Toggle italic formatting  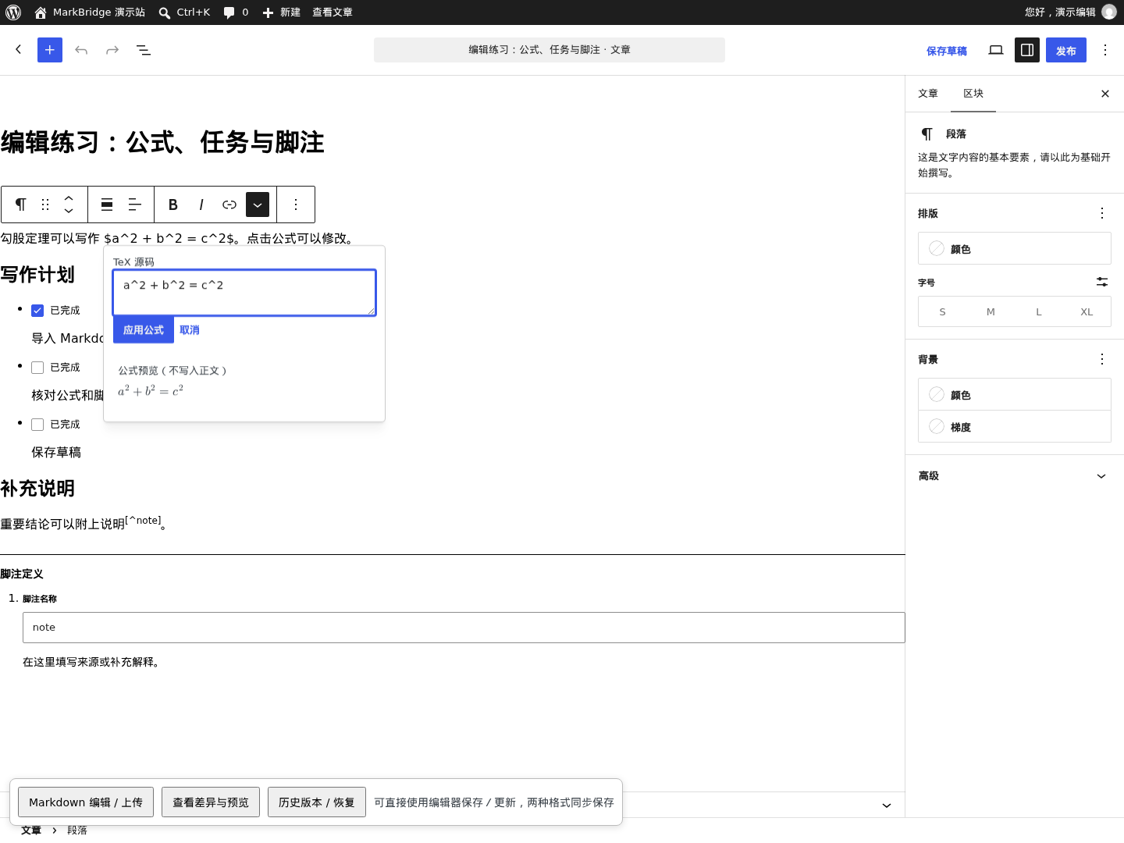tap(201, 205)
